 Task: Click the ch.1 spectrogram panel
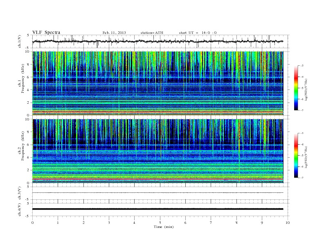tap(157, 83)
